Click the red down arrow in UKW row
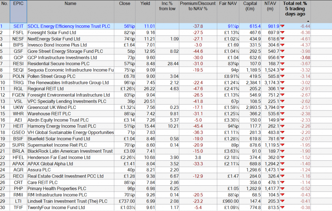The width and height of the screenshot is (332, 211). click(282, 107)
